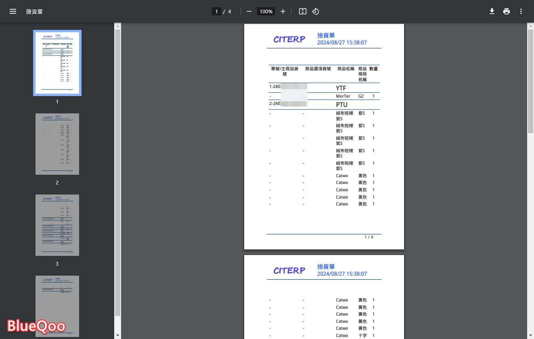Click the page number input field

pyautogui.click(x=216, y=11)
